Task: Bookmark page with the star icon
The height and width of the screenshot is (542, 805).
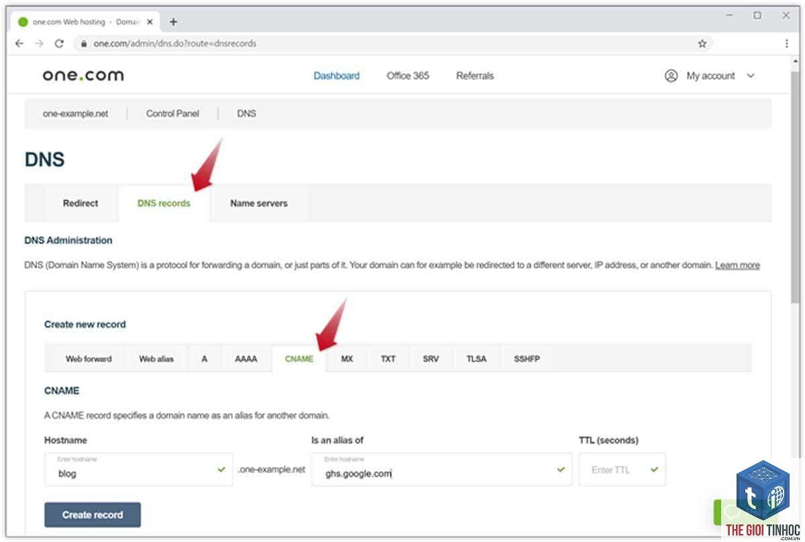Action: 702,44
